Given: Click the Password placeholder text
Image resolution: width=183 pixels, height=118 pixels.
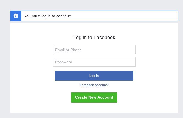Looking at the screenshot, I should pyautogui.click(x=64, y=62).
